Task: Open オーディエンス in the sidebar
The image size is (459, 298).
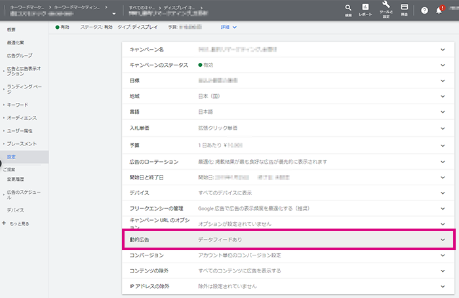Action: click(x=22, y=118)
